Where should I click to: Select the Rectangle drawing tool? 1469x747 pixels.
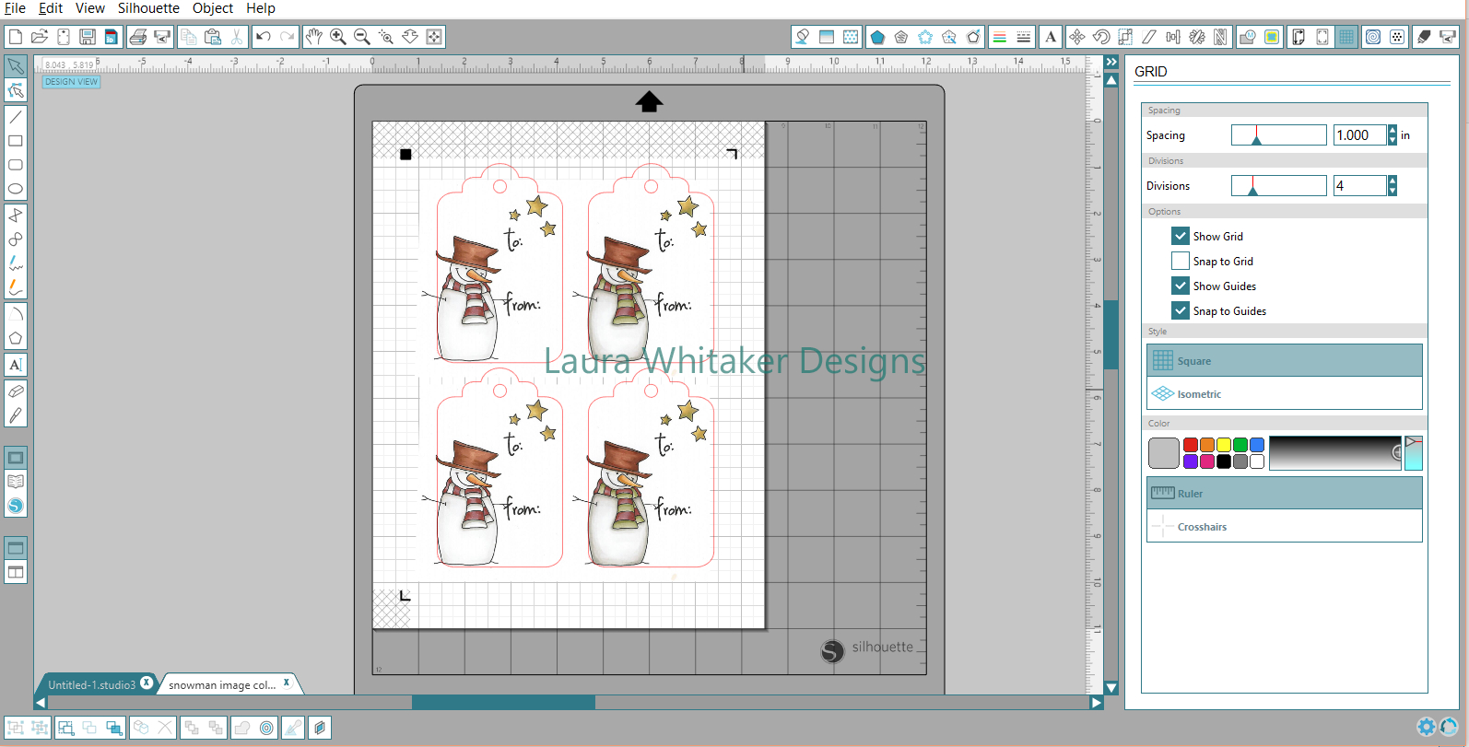click(x=16, y=141)
